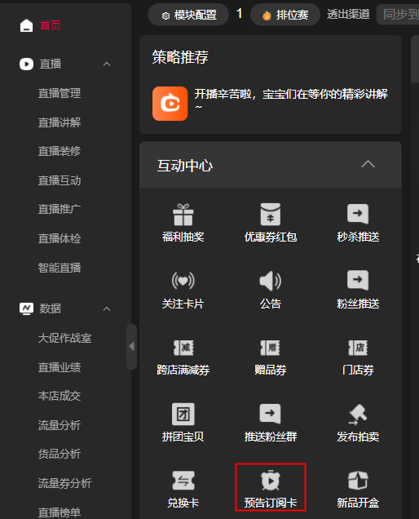Open 流量分析 in the sidebar
The image size is (419, 519).
click(60, 425)
